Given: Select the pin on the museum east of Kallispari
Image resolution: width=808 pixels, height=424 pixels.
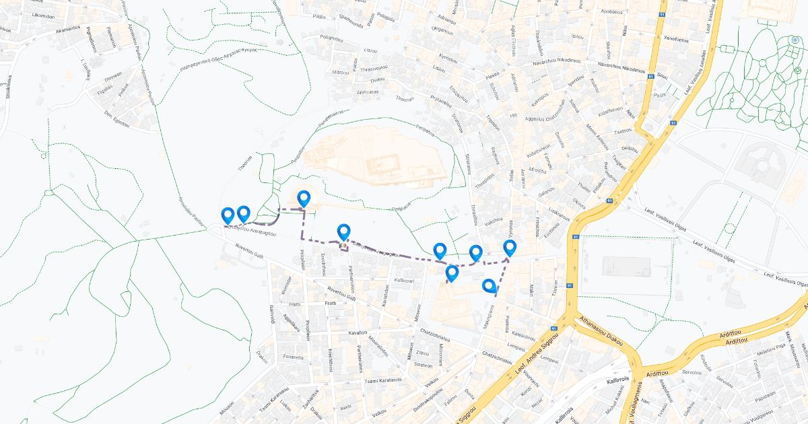Looking at the screenshot, I should [452, 273].
